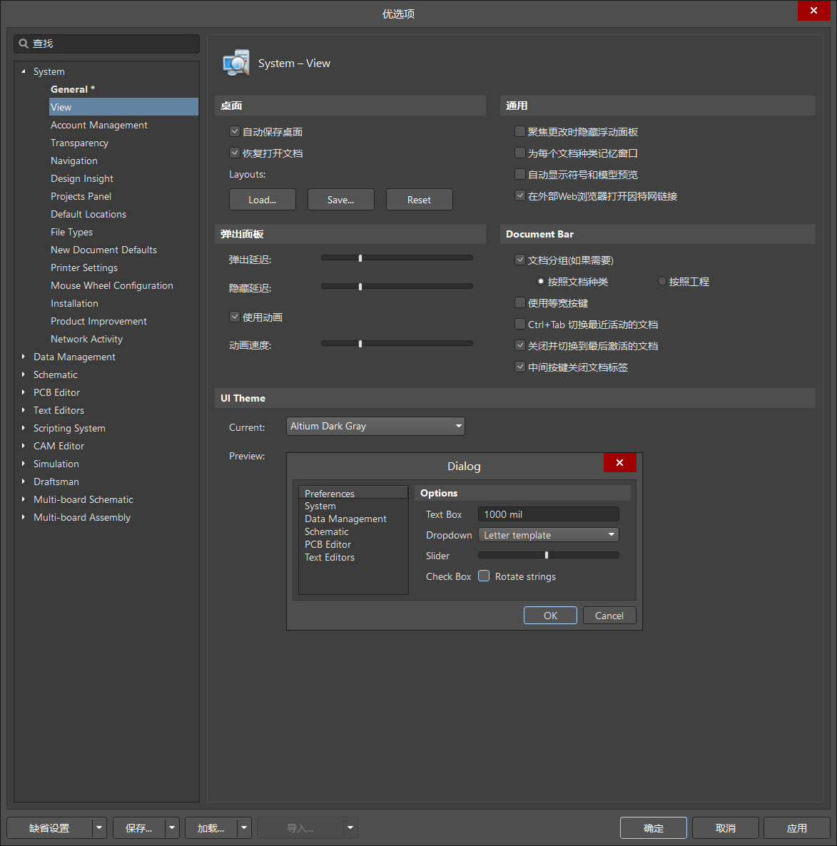Open the Navigation settings page
The image size is (837, 846).
pos(74,160)
